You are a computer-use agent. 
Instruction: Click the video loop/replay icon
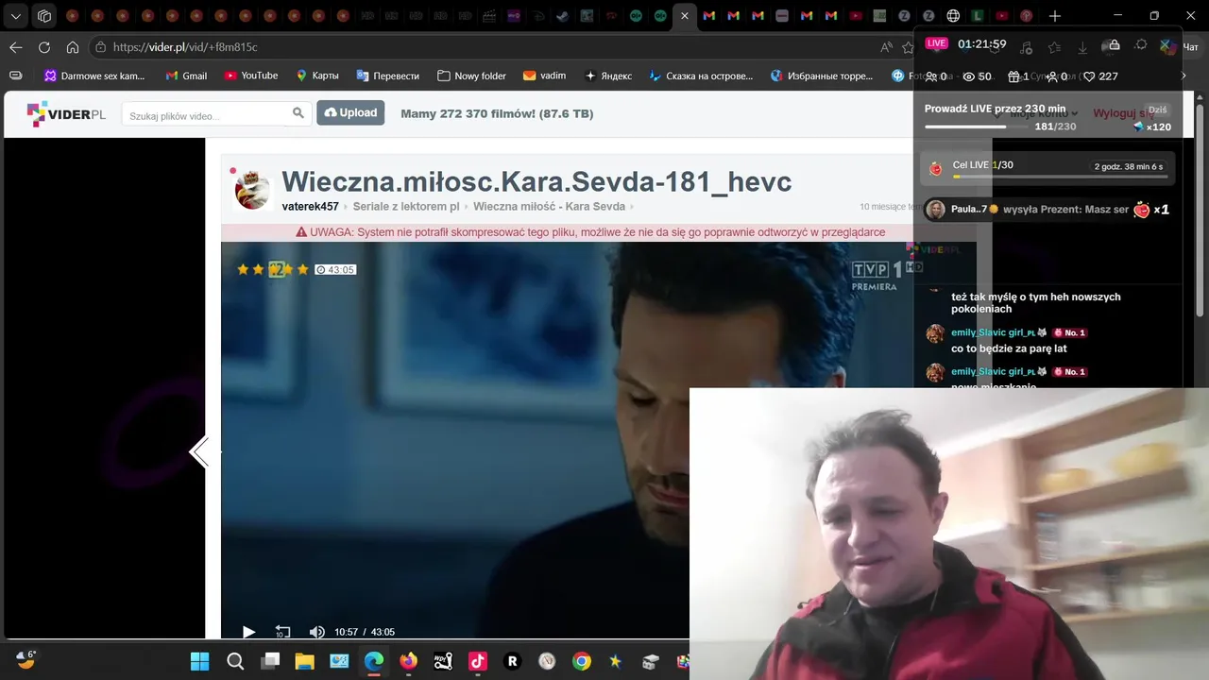tap(282, 632)
